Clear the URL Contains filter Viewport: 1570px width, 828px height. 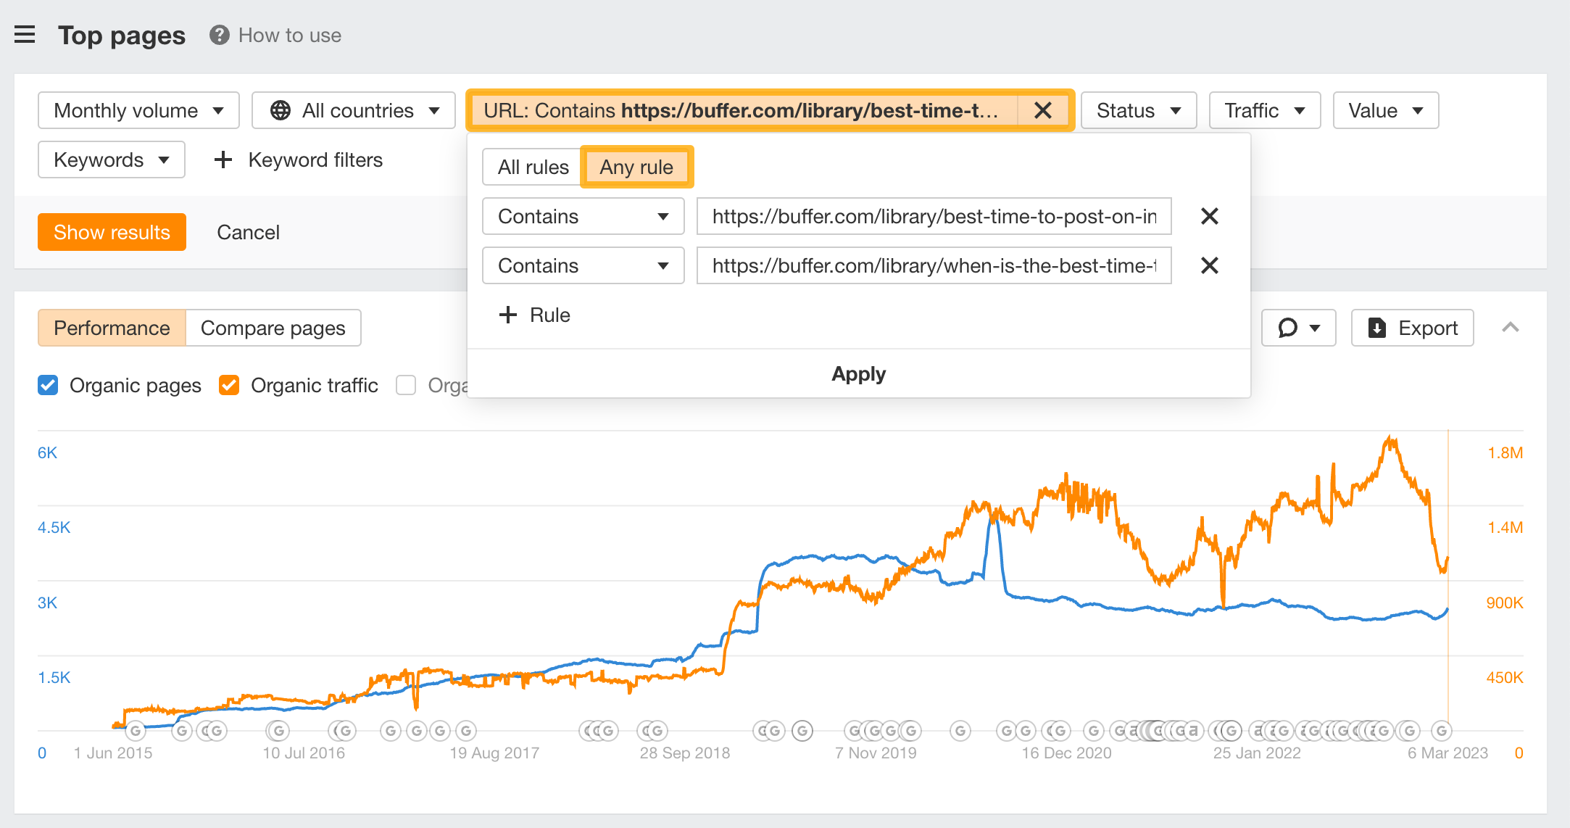point(1042,110)
